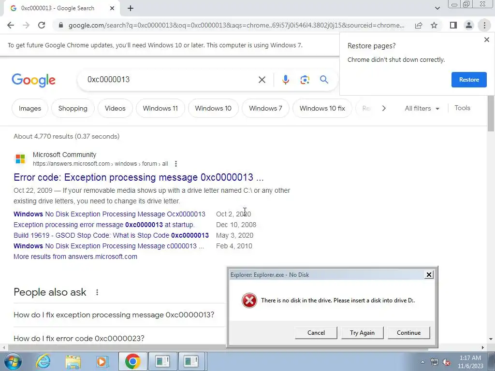
Task: Click the second error dialog taskbar button
Action: pyautogui.click(x=191, y=361)
